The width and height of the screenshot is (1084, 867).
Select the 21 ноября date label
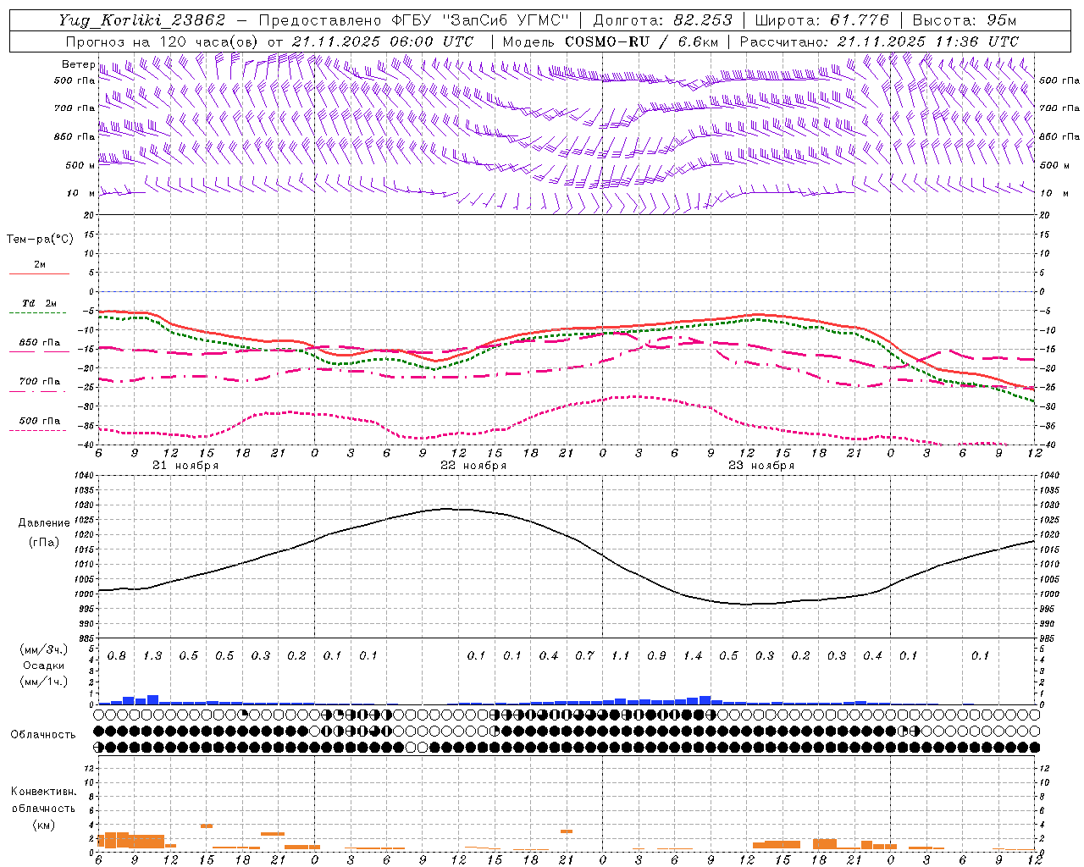185,466
